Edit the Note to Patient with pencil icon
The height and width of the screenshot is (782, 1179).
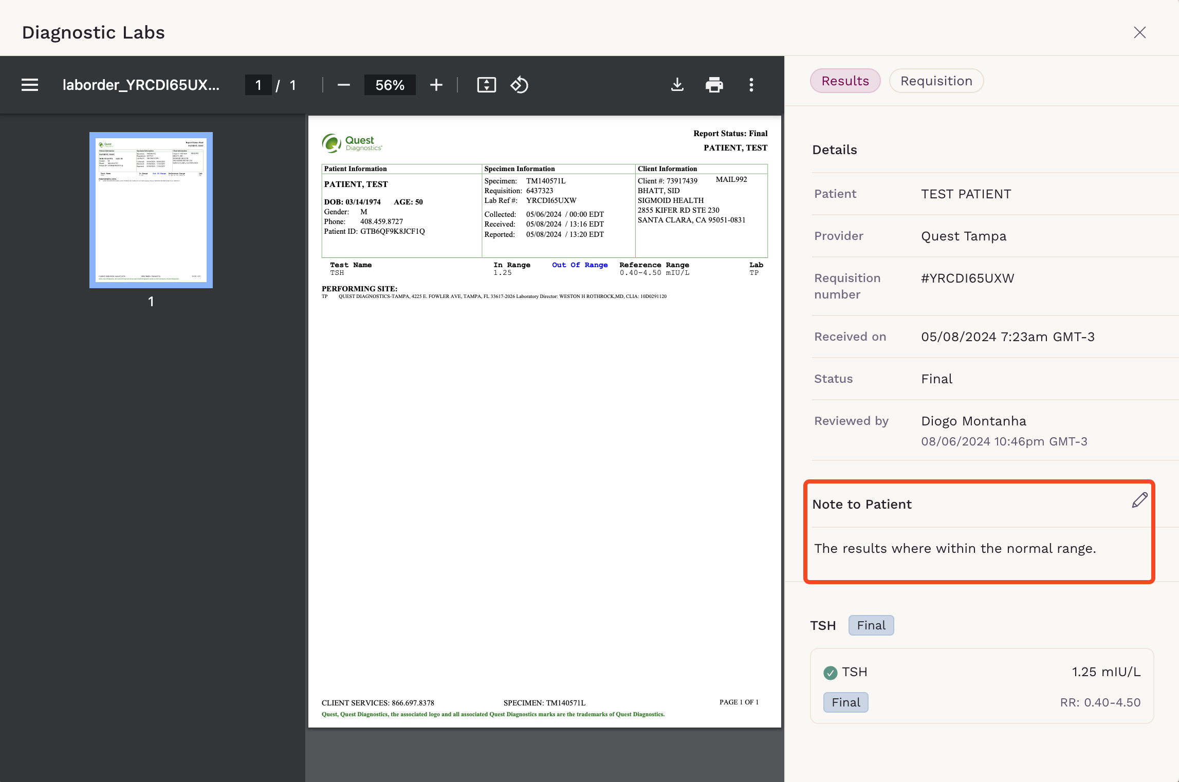(1139, 500)
